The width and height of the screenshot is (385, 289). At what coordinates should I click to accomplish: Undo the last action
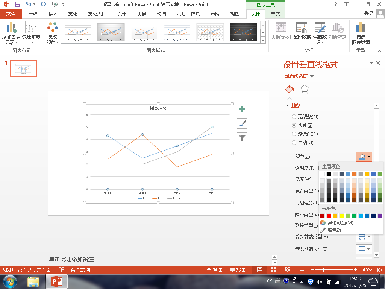tap(29, 4)
